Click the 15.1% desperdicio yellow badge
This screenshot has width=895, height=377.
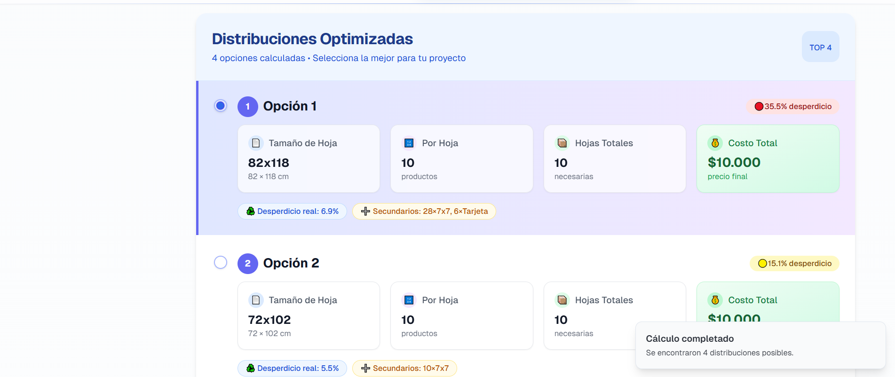point(794,263)
